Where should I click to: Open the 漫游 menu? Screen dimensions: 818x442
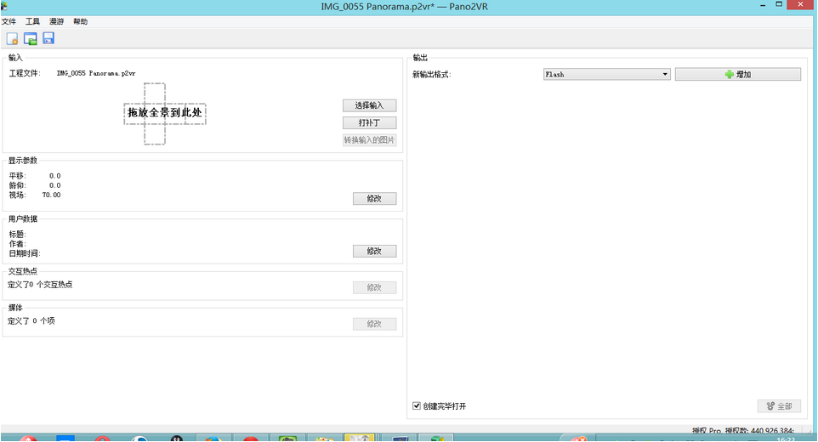(x=57, y=21)
